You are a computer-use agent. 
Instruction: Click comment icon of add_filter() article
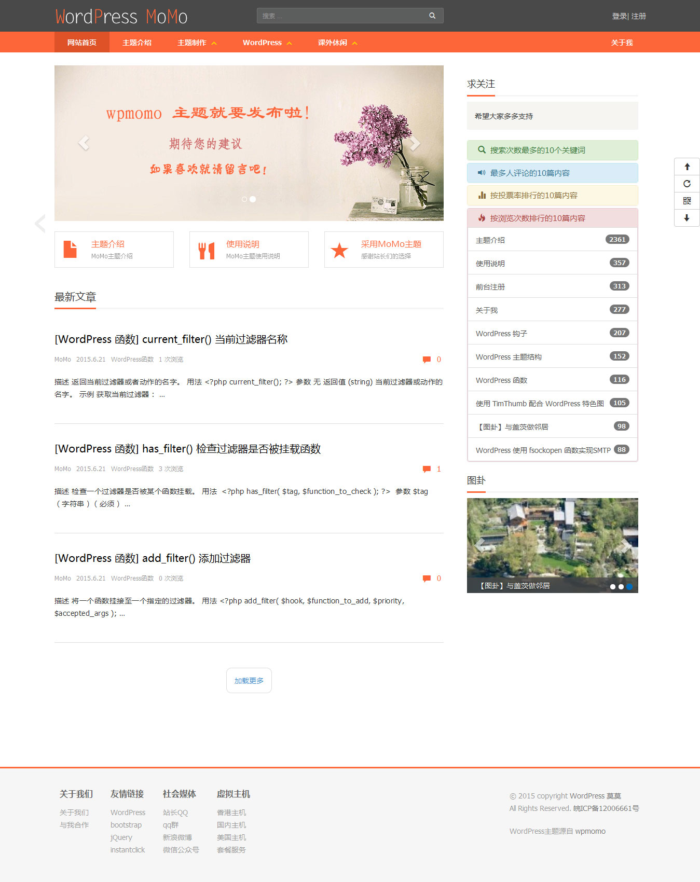427,578
